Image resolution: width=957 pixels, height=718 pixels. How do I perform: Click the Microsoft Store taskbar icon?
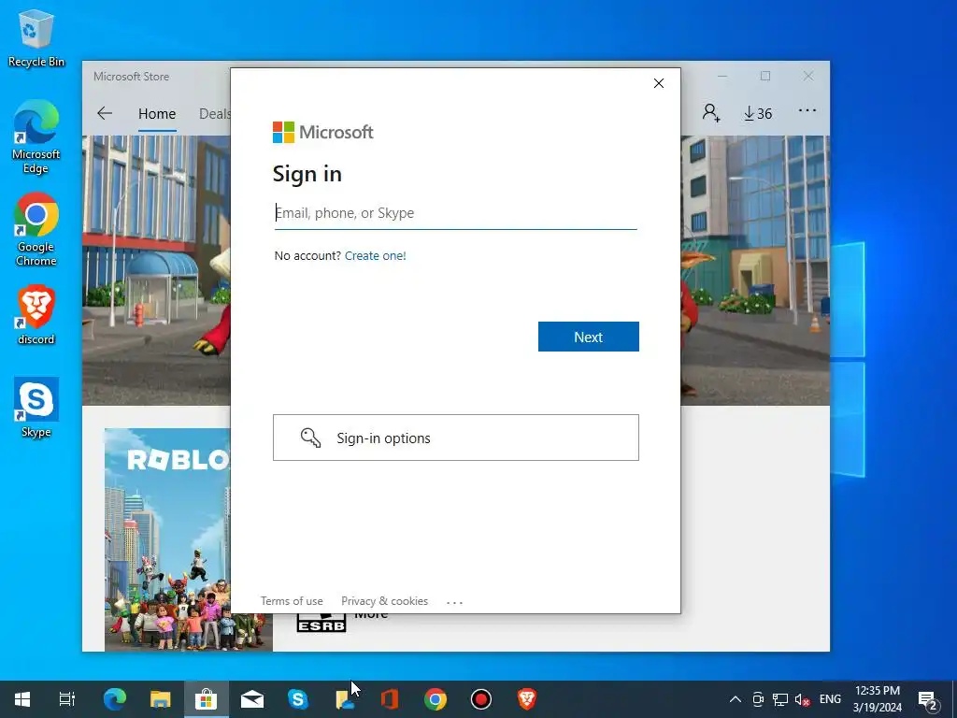pos(207,699)
